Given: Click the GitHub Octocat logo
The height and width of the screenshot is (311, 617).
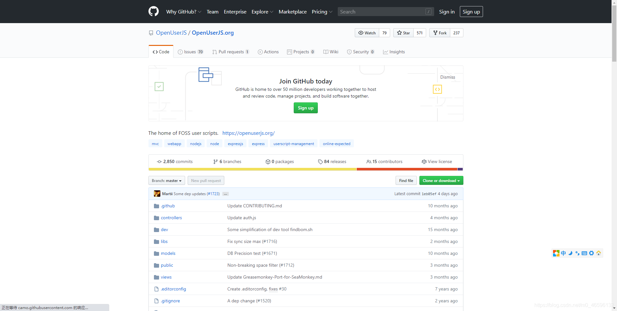Looking at the screenshot, I should (154, 12).
